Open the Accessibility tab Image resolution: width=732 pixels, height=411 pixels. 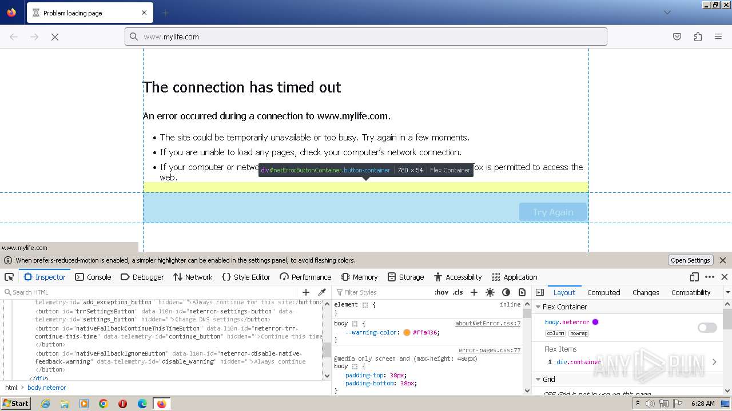point(457,277)
